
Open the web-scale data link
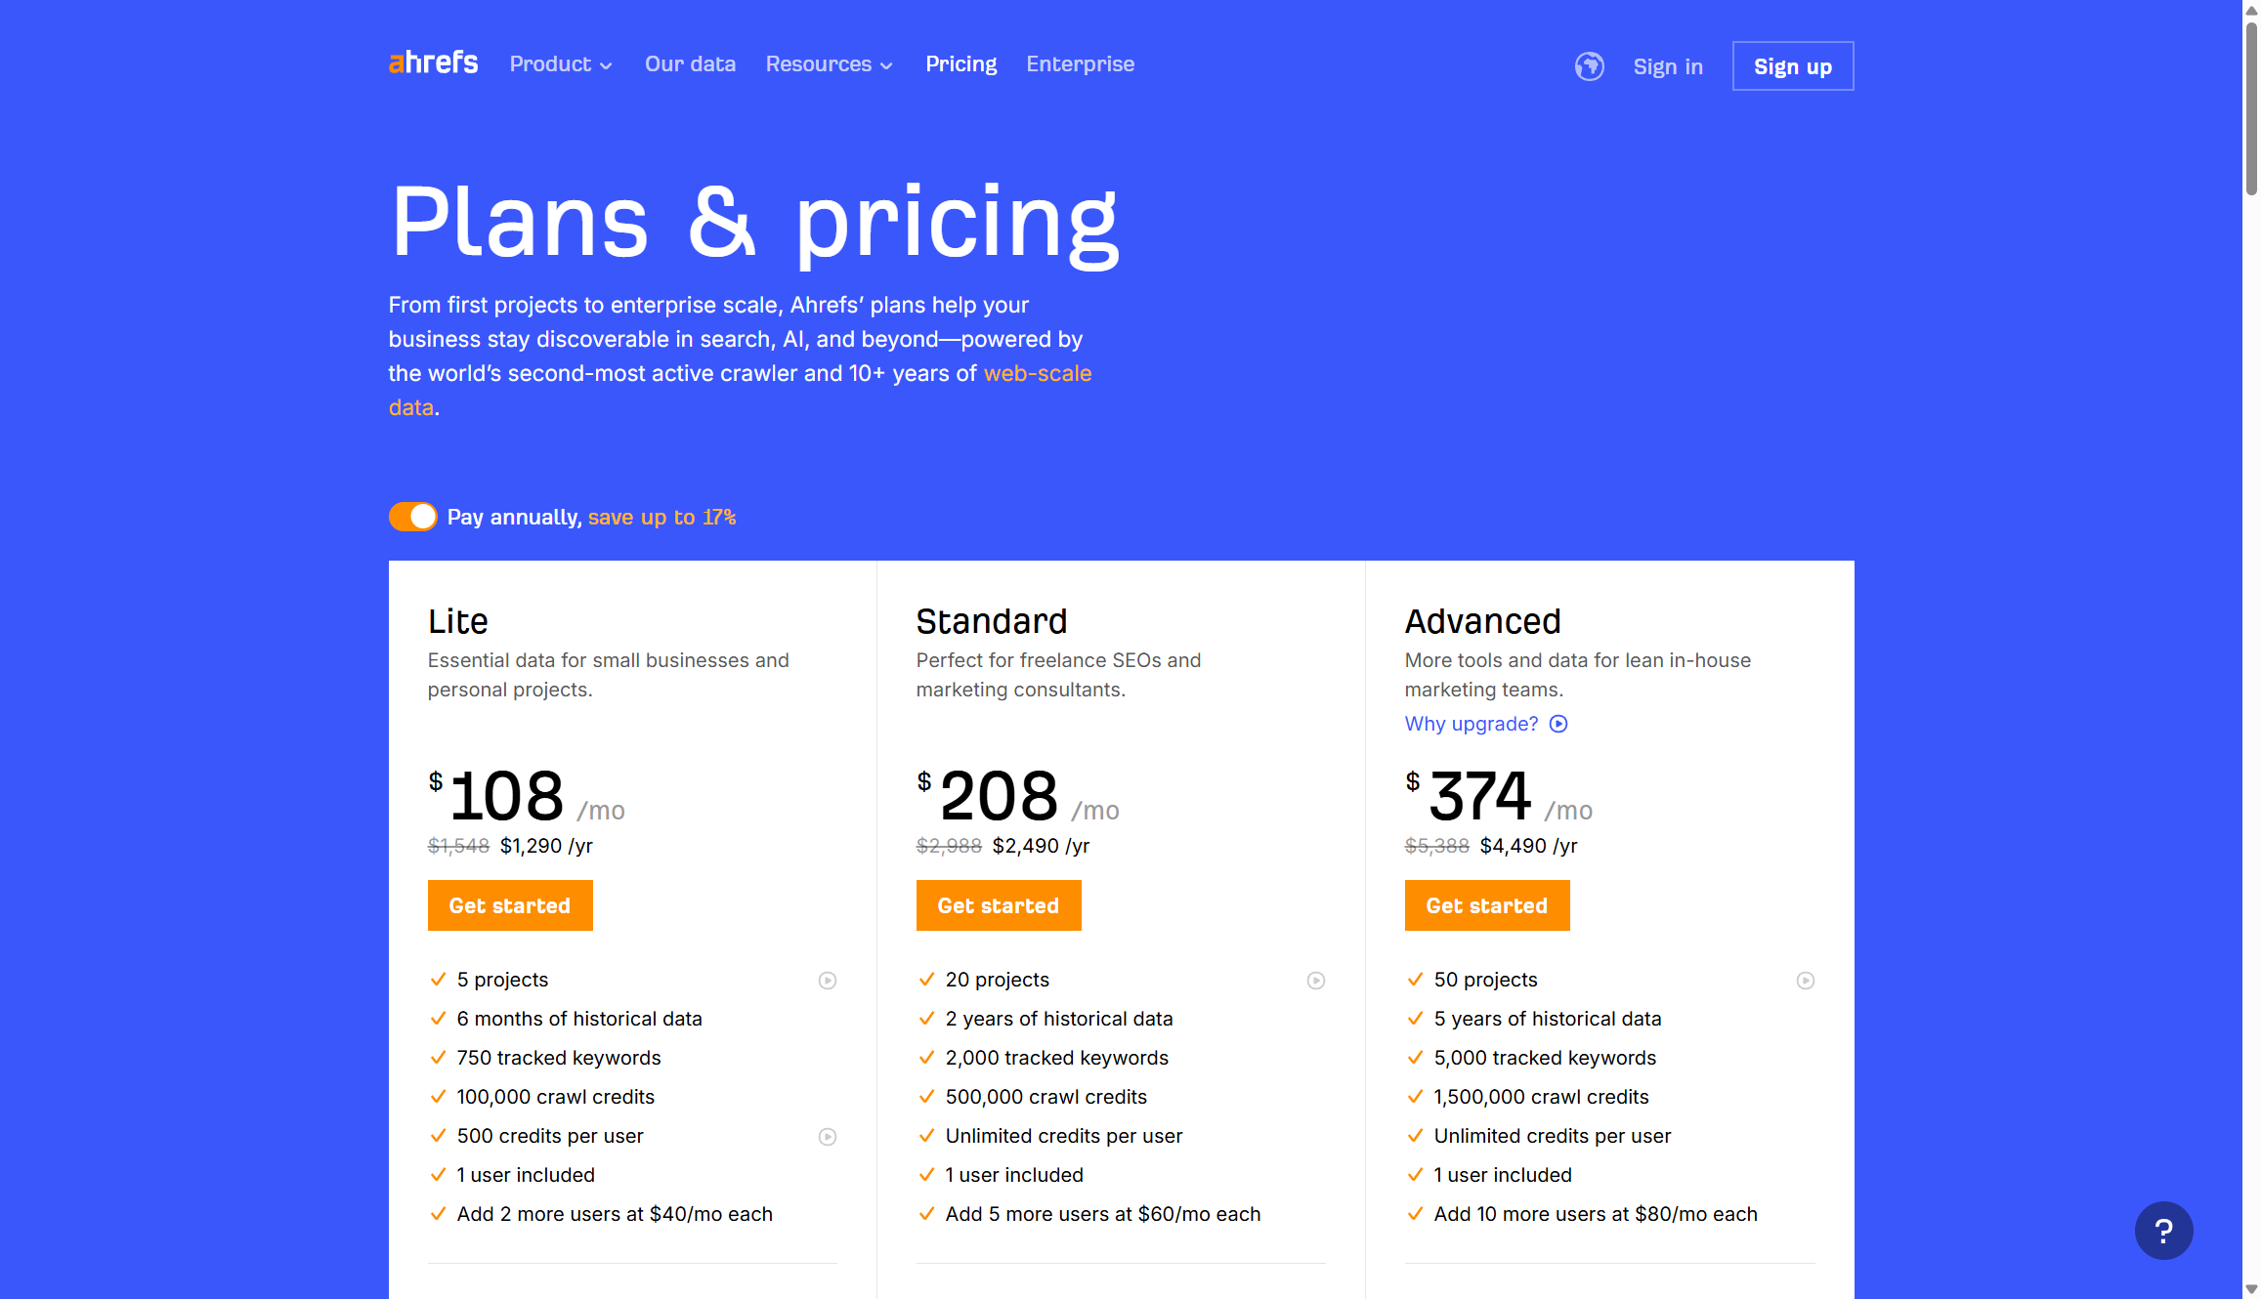1038,373
